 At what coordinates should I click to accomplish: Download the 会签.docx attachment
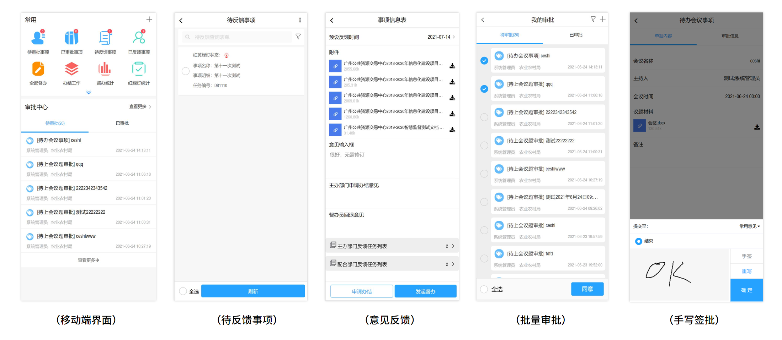[757, 127]
